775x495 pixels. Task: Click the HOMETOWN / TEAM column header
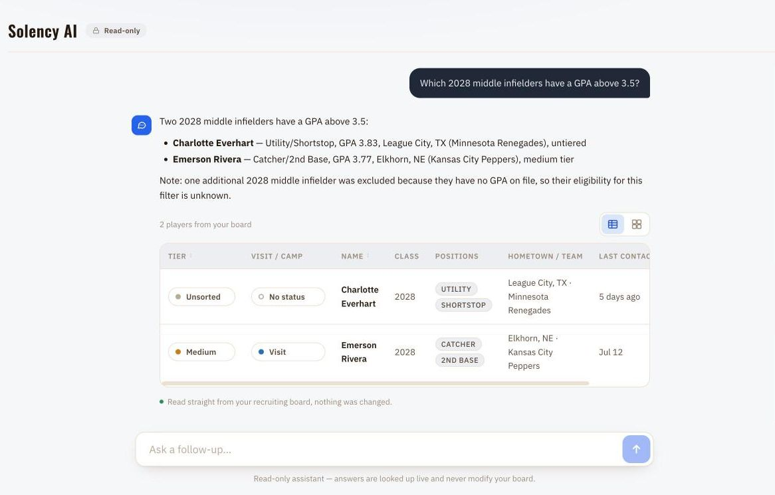tap(545, 256)
